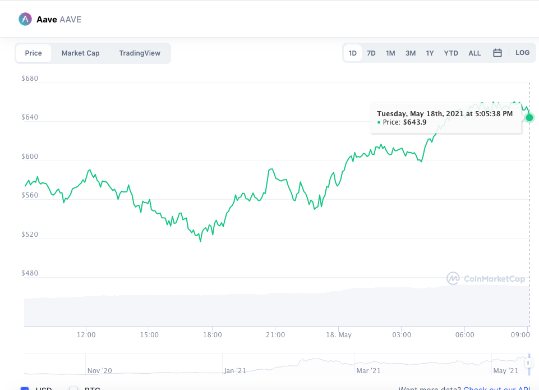The width and height of the screenshot is (539, 390).
Task: Click Nov '20 on the navigator timeline
Action: click(100, 370)
